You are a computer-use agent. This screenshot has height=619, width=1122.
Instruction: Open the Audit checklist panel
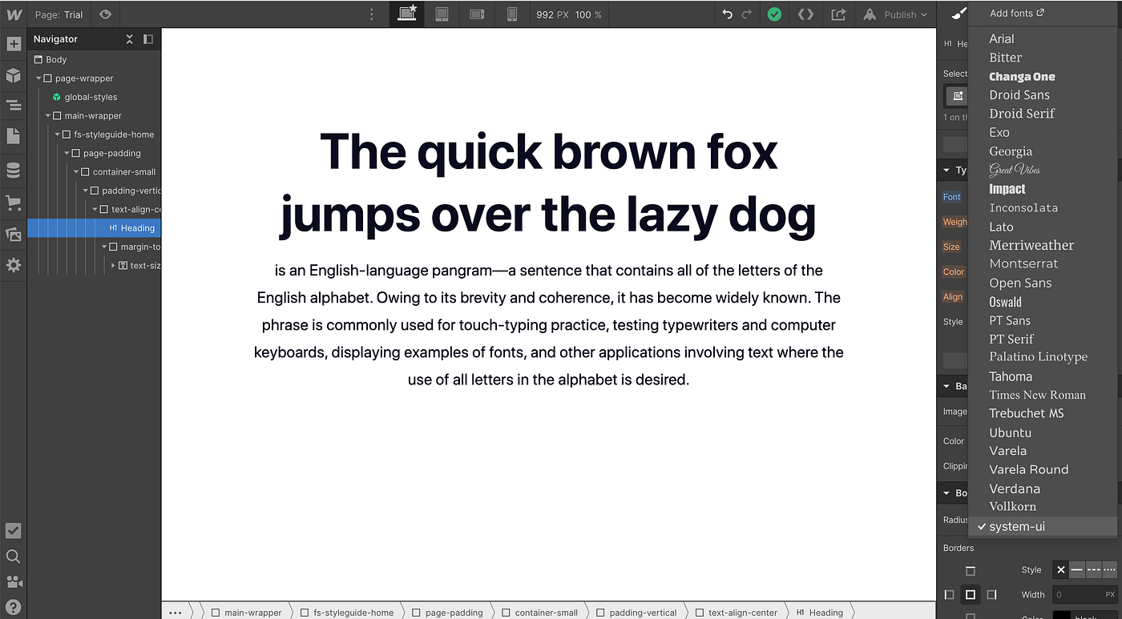14,531
